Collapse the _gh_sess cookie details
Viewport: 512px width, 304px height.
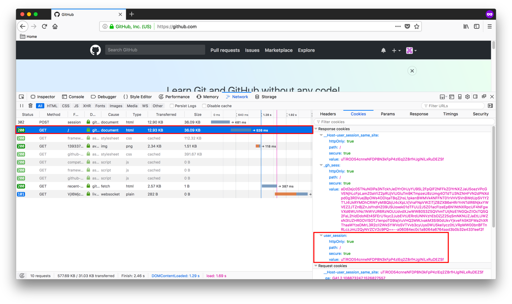[x=321, y=165]
